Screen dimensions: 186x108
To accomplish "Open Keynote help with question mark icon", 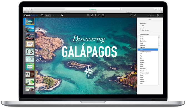I will (x=158, y=16).
